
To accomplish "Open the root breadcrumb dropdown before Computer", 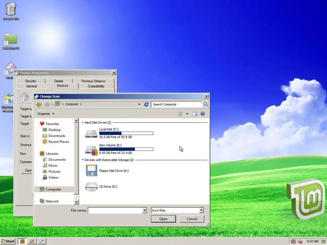I will 63,104.
